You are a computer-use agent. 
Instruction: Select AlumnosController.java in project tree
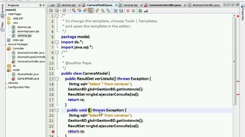point(31,53)
